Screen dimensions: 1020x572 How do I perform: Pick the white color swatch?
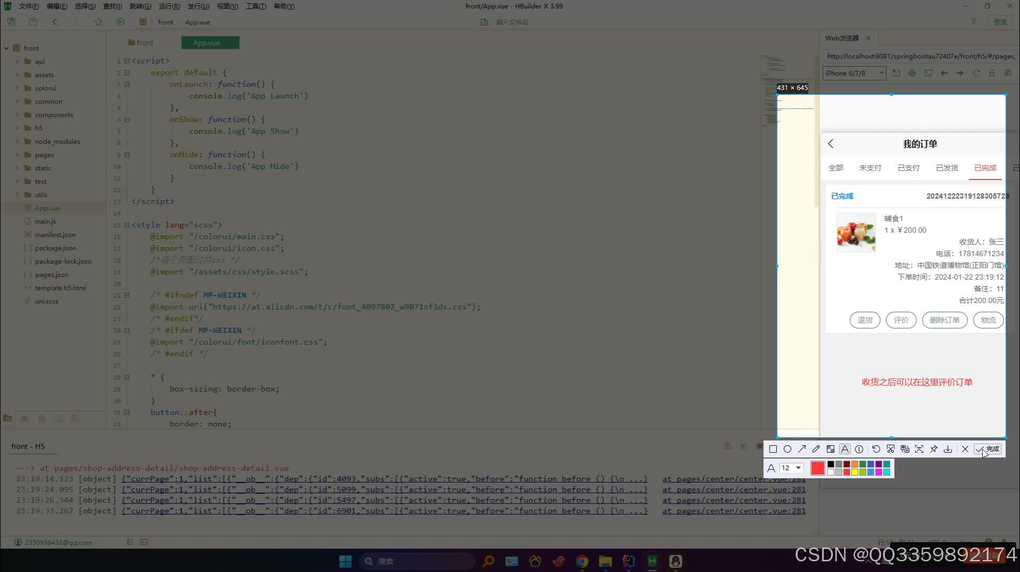coord(830,472)
